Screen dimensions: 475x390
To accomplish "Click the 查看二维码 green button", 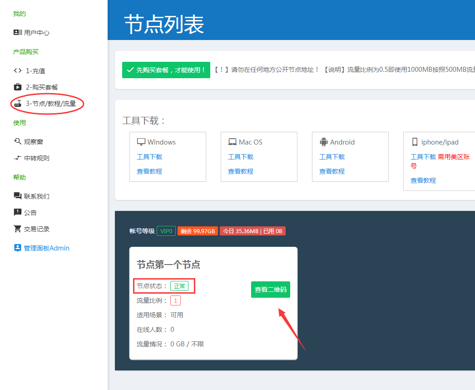I will 270,290.
